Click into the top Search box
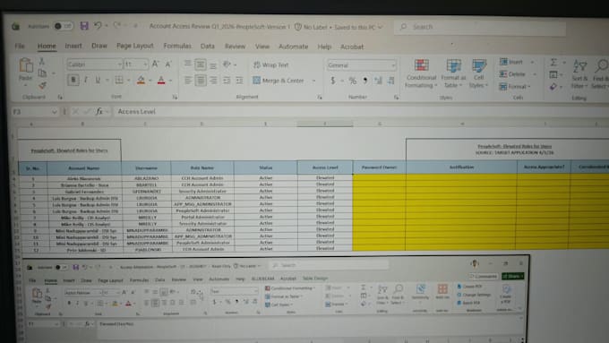 pos(480,27)
